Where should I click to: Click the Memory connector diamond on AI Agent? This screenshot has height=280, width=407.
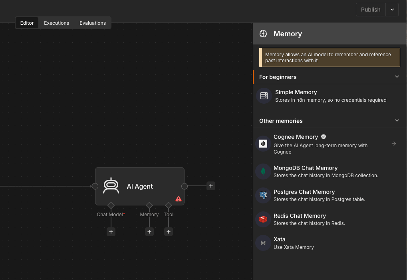149,205
